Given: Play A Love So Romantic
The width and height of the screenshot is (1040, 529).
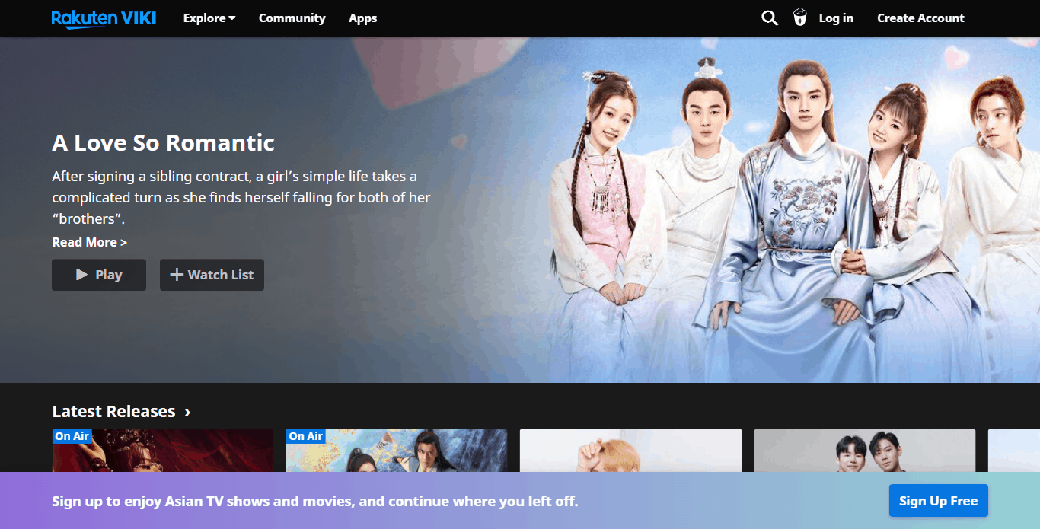Looking at the screenshot, I should click(x=99, y=275).
